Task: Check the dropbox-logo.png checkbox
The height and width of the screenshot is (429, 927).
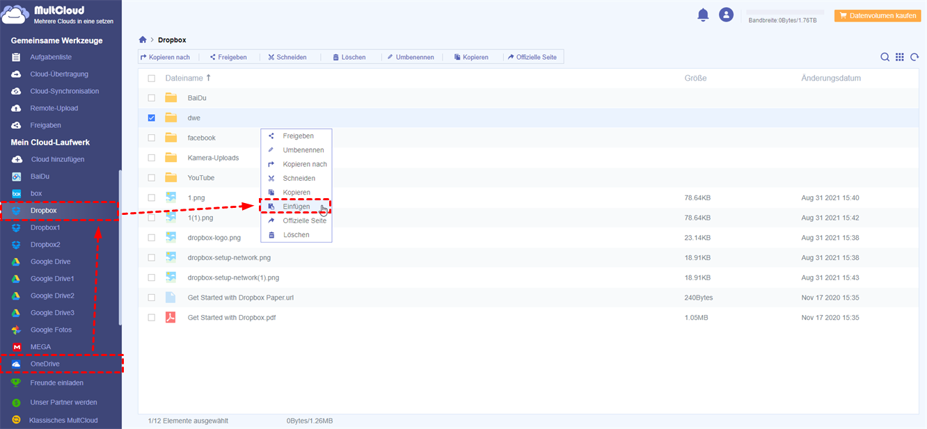Action: click(x=152, y=237)
